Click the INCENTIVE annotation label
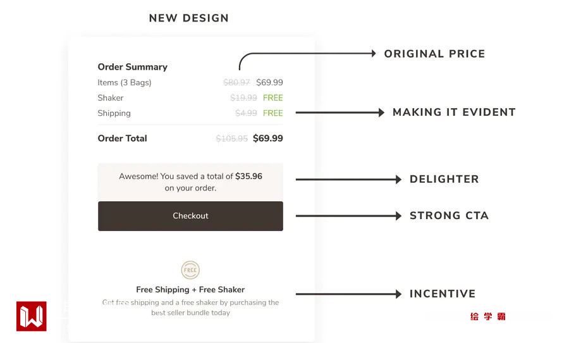 [443, 294]
